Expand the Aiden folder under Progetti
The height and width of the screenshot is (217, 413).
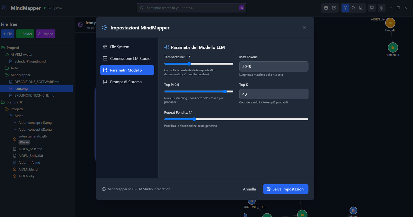point(15,68)
